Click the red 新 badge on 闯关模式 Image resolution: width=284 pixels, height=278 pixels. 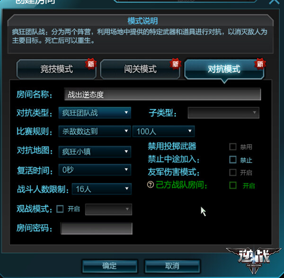175,64
